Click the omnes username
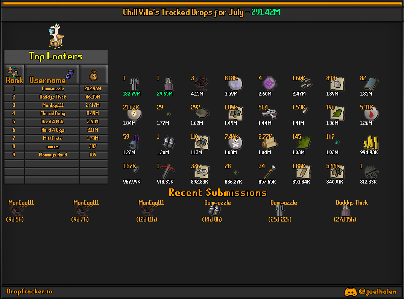Viewport: 404px width, 299px height. point(53,147)
